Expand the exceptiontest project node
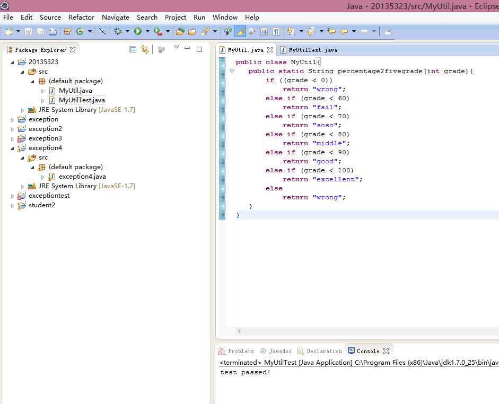Image resolution: width=499 pixels, height=404 pixels. (x=12, y=196)
